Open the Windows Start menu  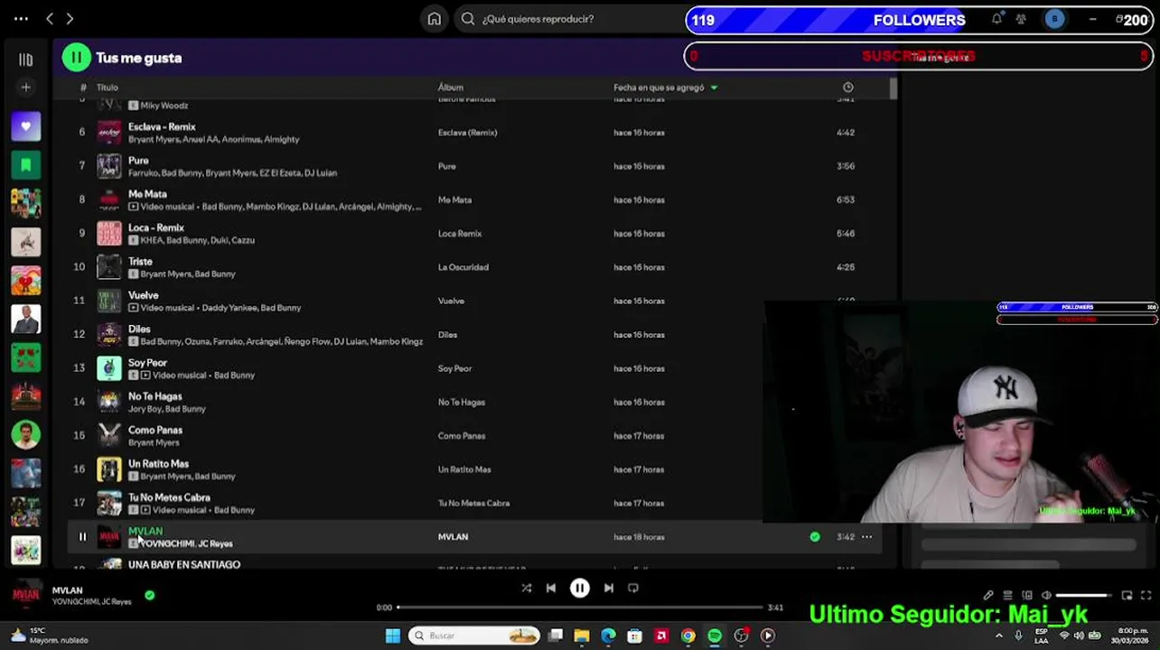click(392, 636)
